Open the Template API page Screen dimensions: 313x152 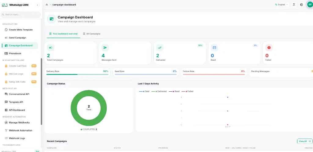20,102
